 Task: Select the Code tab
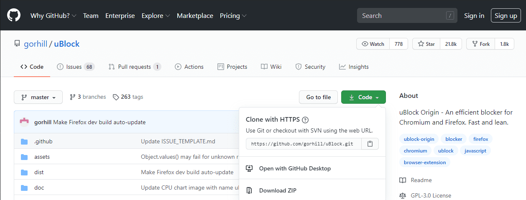(32, 67)
